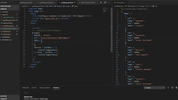The image size is (178, 100).
Task: Place cursor on empty line 15
Action: coord(65,42)
